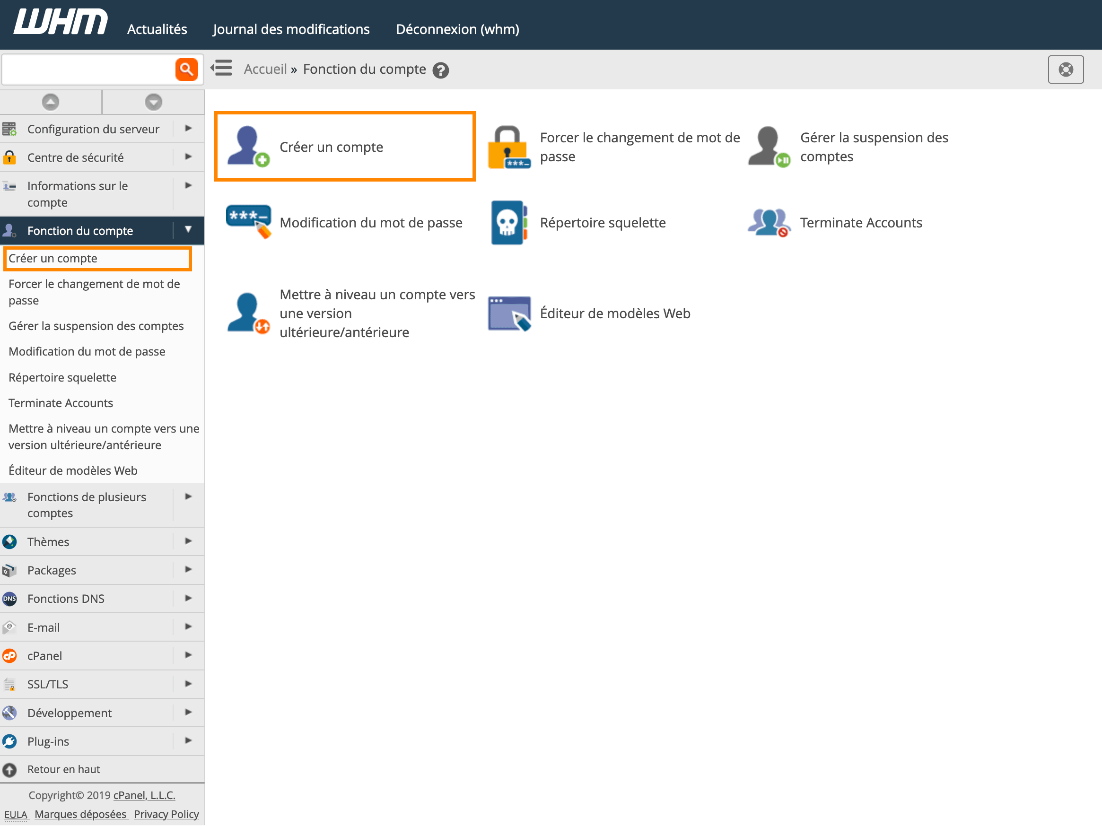Click the Développement sidebar icon

coord(9,713)
